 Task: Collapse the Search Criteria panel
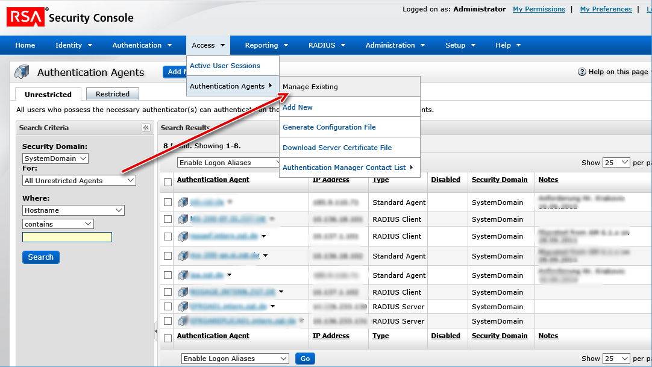point(146,128)
